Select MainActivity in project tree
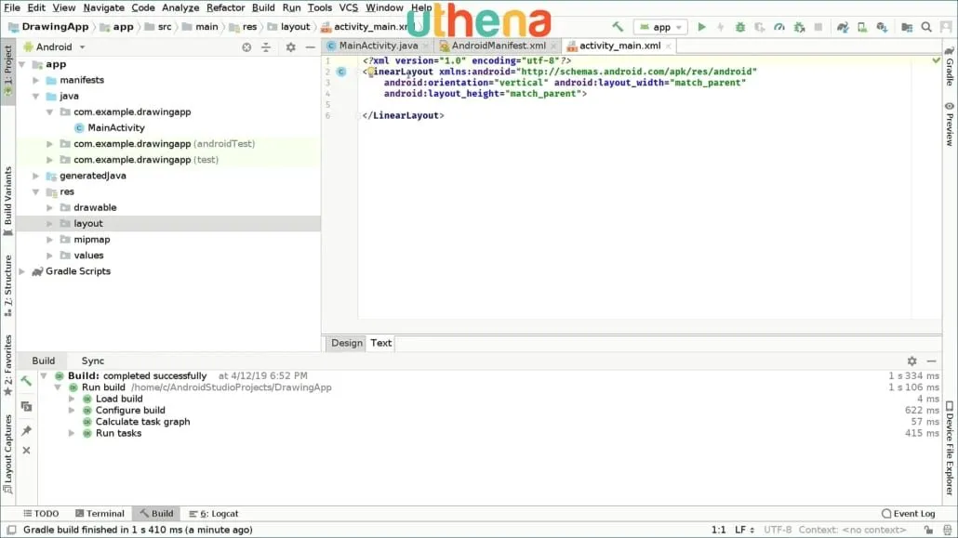Image resolution: width=958 pixels, height=538 pixels. [x=115, y=127]
